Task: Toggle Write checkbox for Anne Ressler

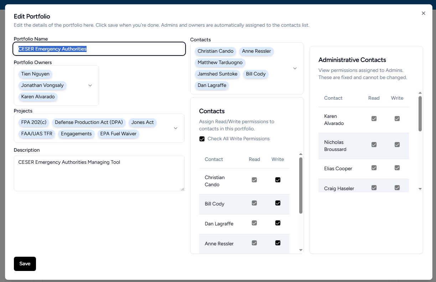Action: point(278,243)
